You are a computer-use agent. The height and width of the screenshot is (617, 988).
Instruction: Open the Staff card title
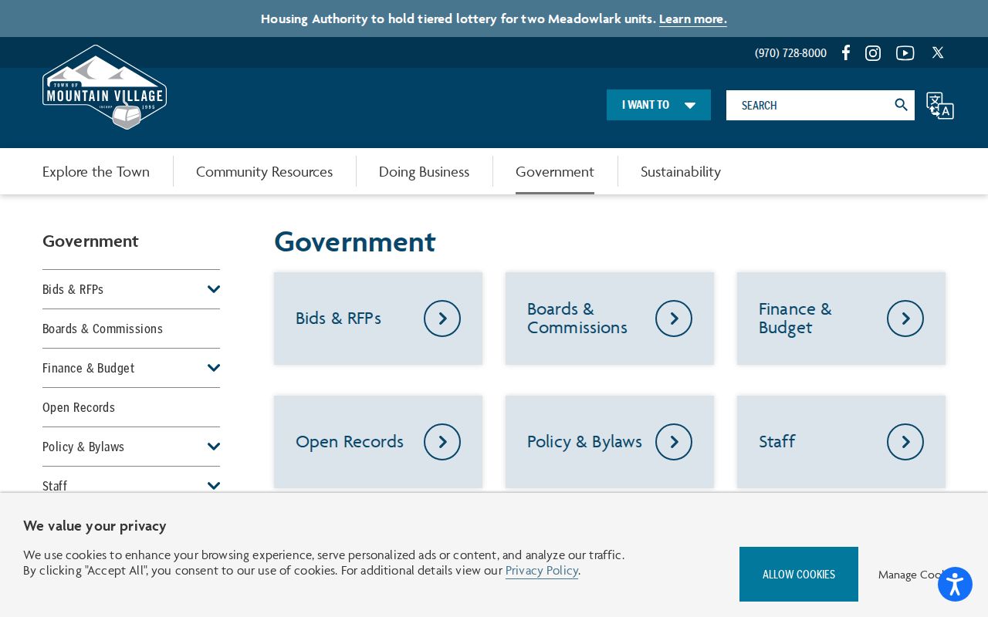[777, 442]
